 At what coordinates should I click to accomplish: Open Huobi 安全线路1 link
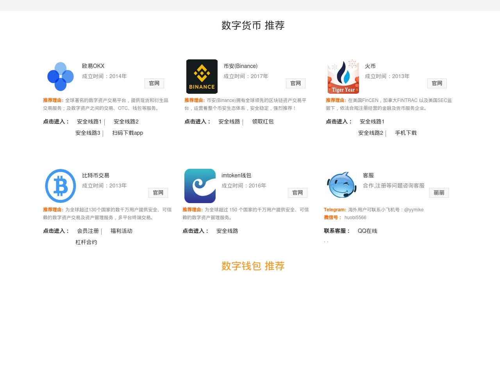point(372,121)
